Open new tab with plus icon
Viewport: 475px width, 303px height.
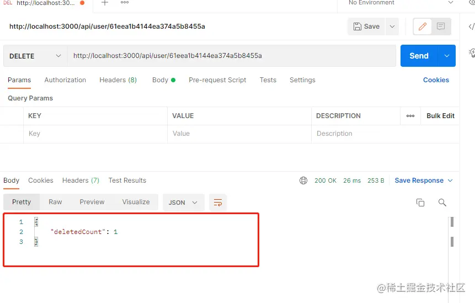[105, 3]
